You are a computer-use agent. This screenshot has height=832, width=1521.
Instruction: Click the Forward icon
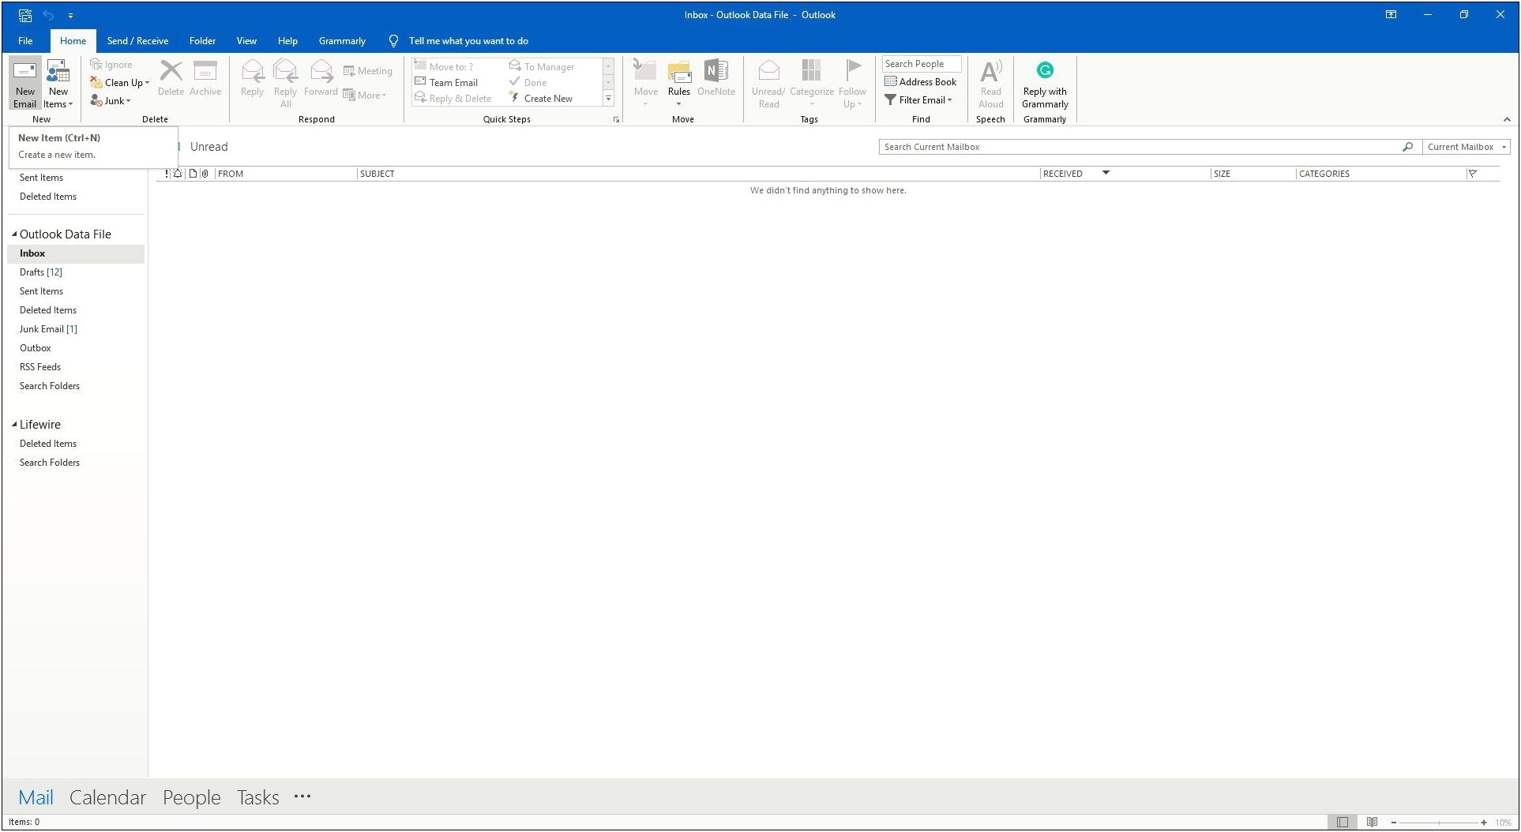click(x=321, y=71)
